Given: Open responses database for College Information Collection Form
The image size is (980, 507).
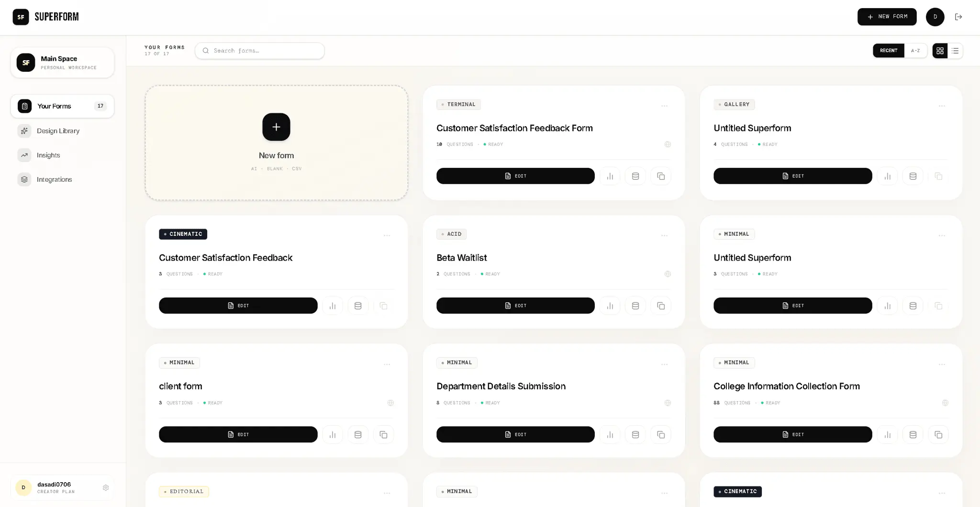Looking at the screenshot, I should (x=913, y=434).
